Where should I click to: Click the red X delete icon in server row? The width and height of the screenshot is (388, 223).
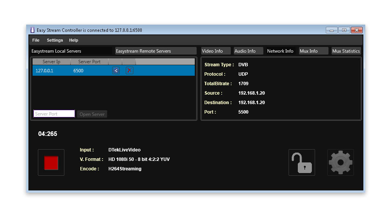pyautogui.click(x=129, y=70)
